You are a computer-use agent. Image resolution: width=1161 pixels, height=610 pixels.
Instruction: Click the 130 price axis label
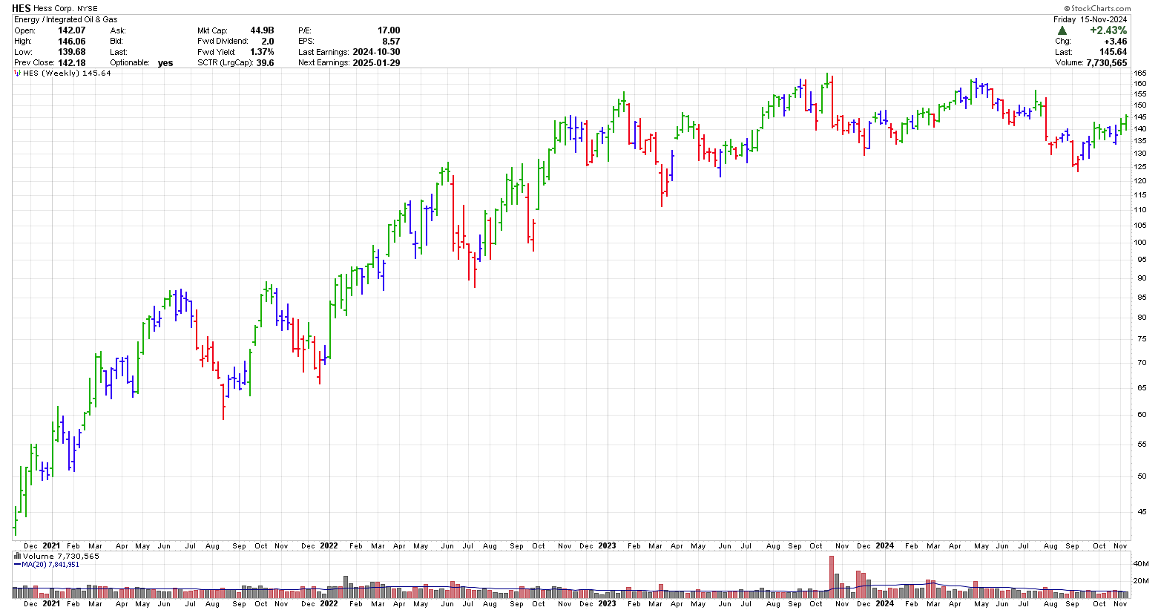(x=1140, y=154)
